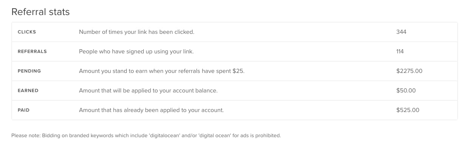This screenshot has height=159, width=472.
Task: Click the 'applied to your account balance' description
Action: pyautogui.click(x=148, y=91)
